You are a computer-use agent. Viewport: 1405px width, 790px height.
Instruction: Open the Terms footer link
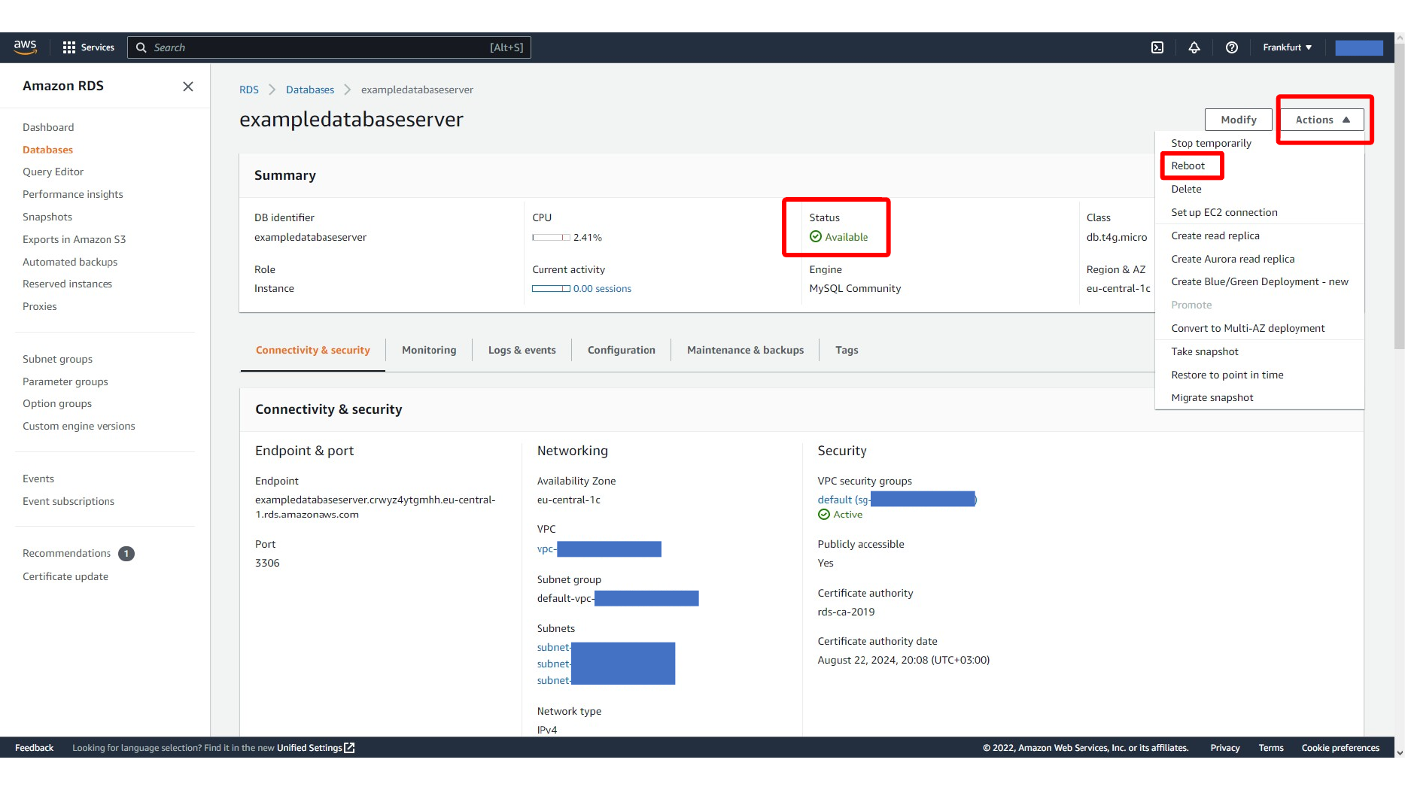(1270, 748)
